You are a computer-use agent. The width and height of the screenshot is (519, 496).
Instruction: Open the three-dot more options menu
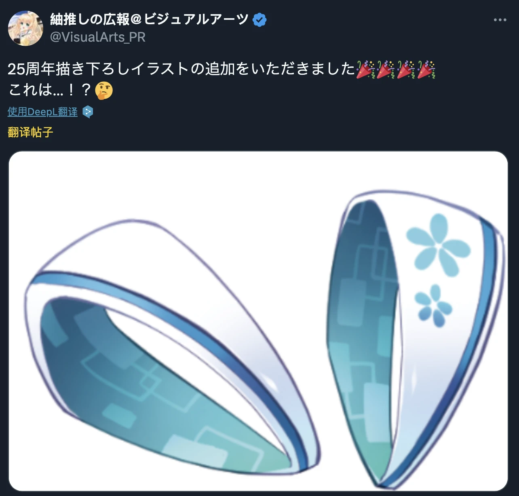[500, 20]
